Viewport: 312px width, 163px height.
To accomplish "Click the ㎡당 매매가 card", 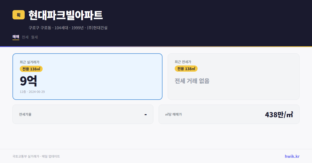I will click(229, 114).
